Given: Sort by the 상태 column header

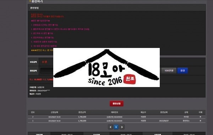Looking at the screenshot, I should tap(186, 112).
